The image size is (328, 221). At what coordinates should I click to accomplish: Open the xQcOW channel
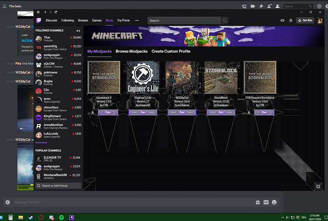tap(58, 65)
